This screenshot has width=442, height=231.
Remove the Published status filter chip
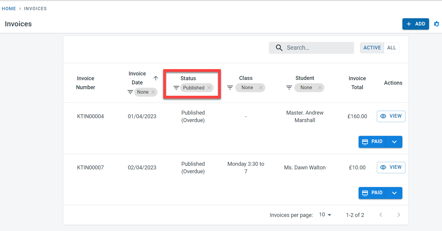point(209,88)
